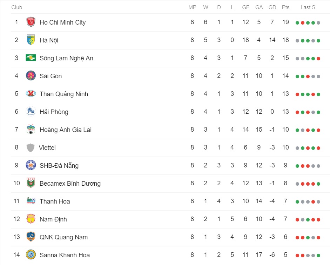
Task: Click the Sanna Khanh Hoa round badge
Action: pos(31,255)
